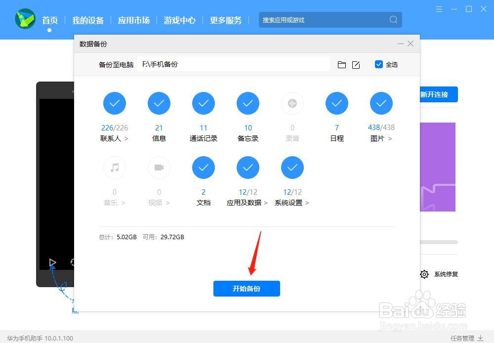Expand the 音乐 music details arrow

(123, 203)
